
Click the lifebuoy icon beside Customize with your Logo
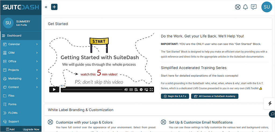coord(50,122)
